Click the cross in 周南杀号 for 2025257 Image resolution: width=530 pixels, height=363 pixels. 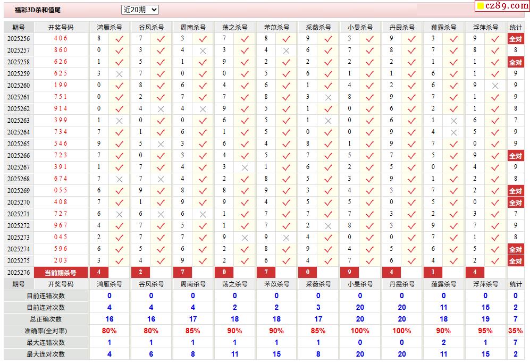(x=203, y=50)
